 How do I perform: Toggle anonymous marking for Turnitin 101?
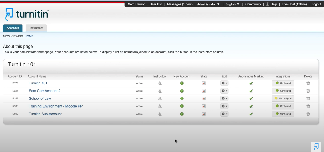click(251, 83)
